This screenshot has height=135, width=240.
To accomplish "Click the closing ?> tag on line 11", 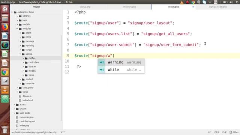I will coord(79,67).
